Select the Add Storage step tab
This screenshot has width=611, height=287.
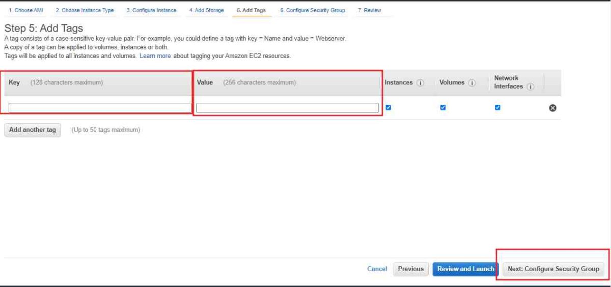(x=206, y=10)
